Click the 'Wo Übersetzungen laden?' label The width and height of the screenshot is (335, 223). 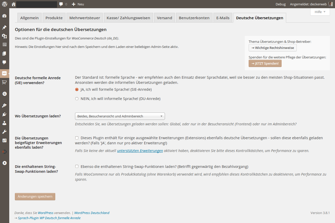point(38,116)
